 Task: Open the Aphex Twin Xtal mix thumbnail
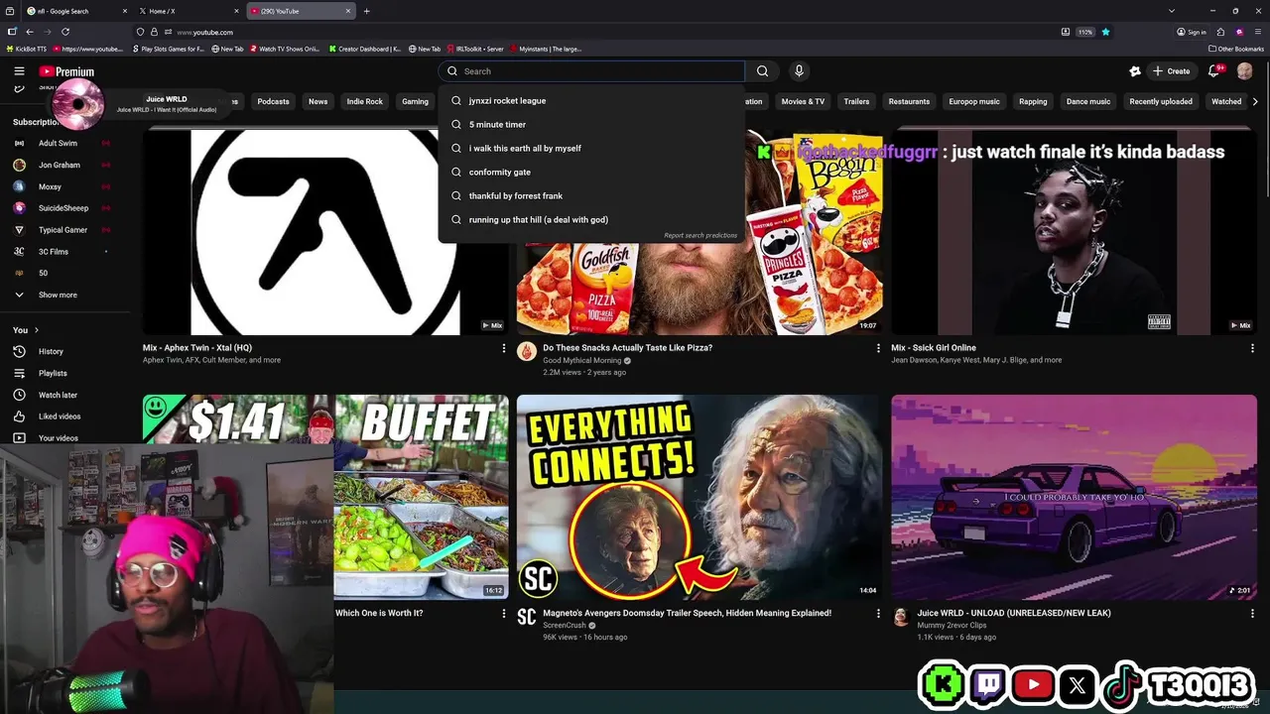pyautogui.click(x=325, y=232)
